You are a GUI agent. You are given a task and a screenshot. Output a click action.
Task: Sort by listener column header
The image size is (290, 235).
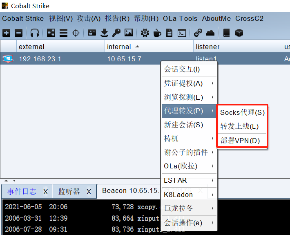pos(238,47)
